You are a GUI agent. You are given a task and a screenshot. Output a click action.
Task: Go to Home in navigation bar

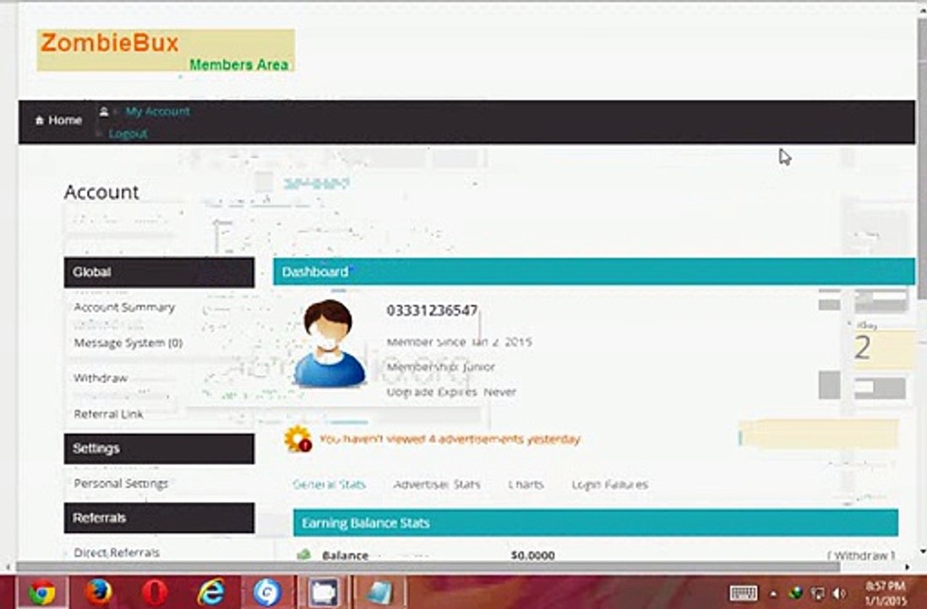(x=58, y=120)
